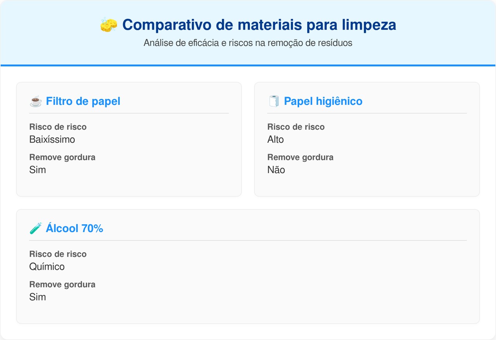Click the subtitle about eficácia e riscos
The image size is (496, 340).
248,43
